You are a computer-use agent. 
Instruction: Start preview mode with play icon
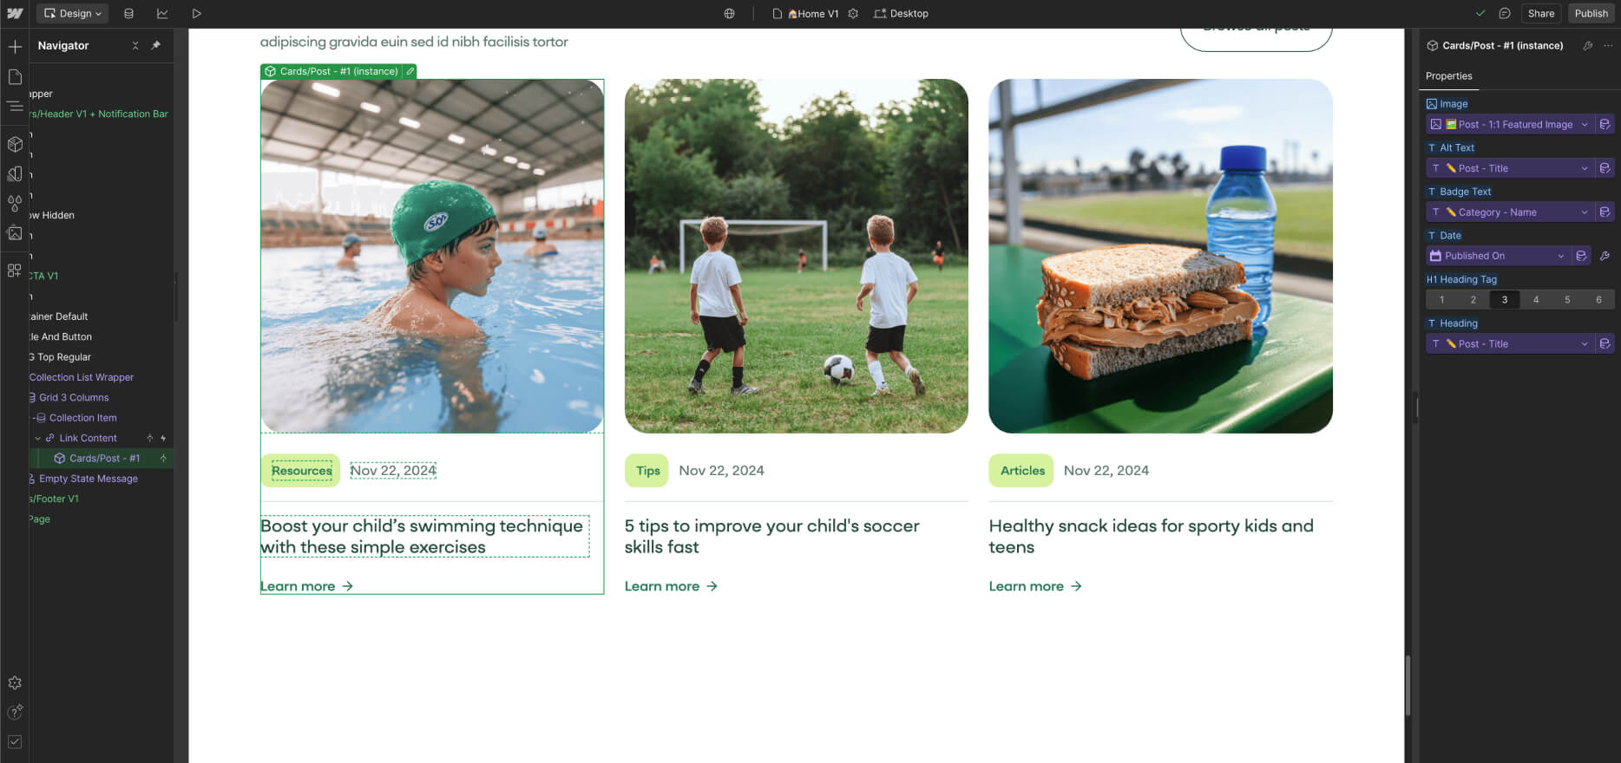[x=196, y=14]
